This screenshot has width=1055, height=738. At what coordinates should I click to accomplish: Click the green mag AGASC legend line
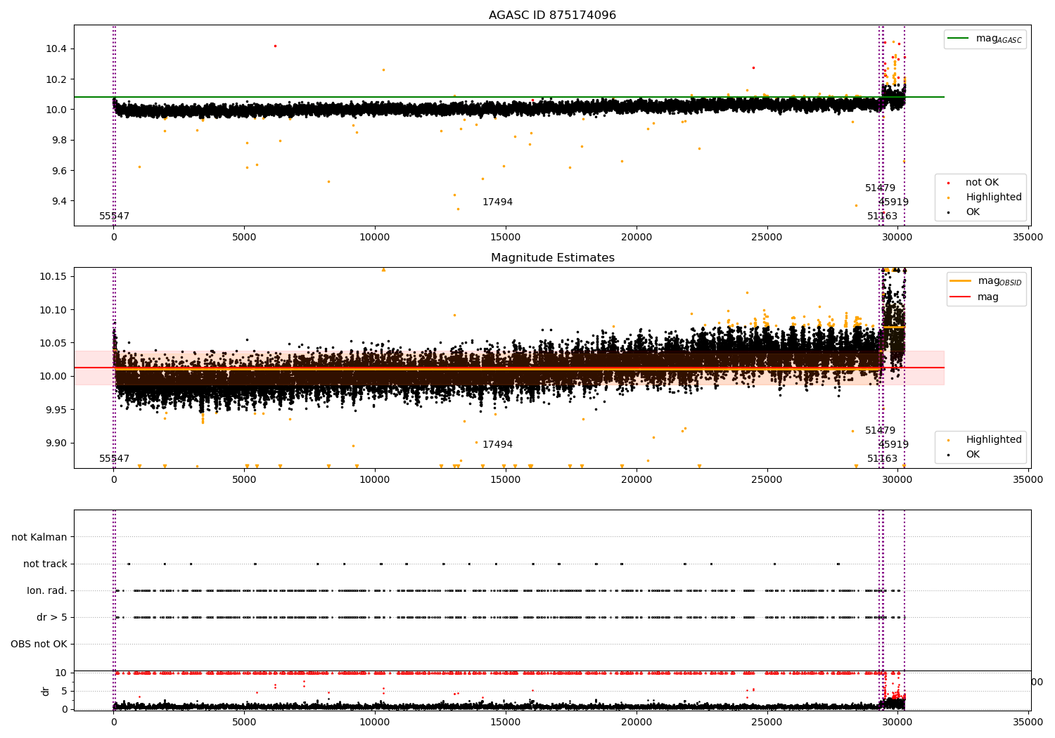[x=958, y=39]
